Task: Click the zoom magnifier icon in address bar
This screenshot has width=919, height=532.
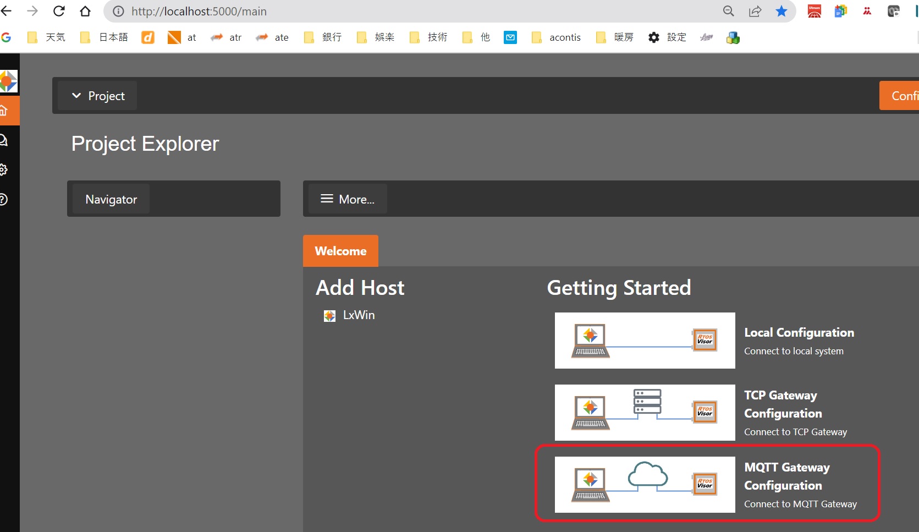Action: coord(728,11)
